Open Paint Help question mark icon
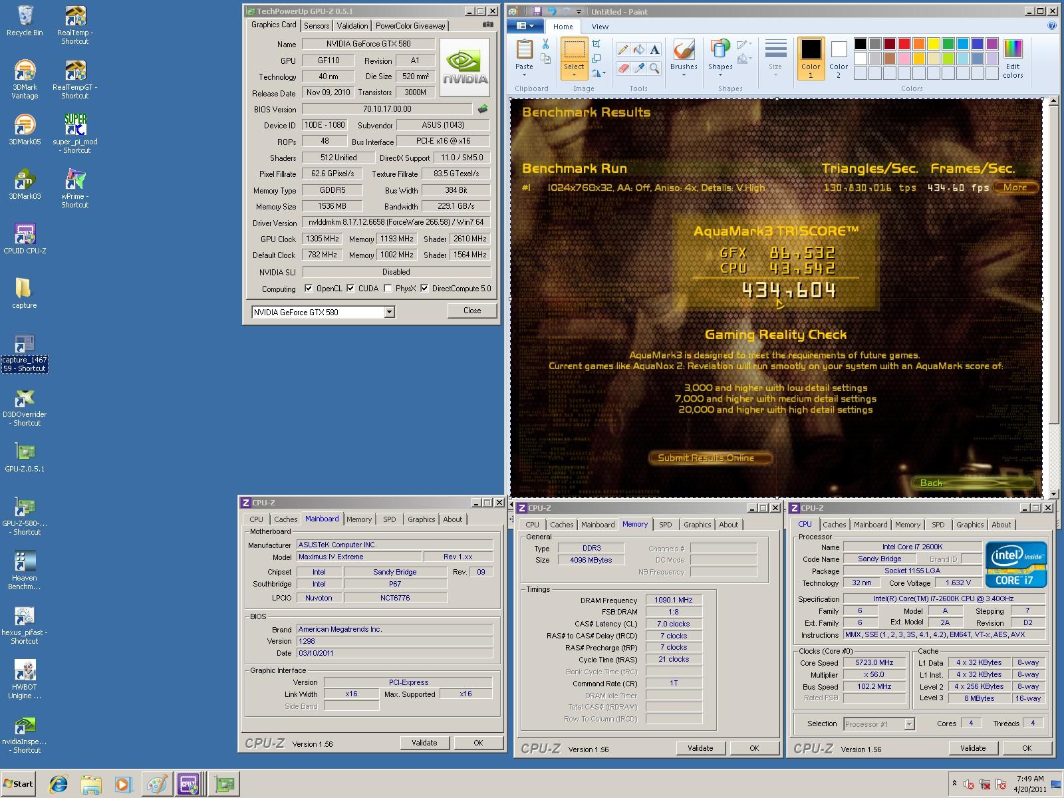1064x798 pixels. pyautogui.click(x=1052, y=26)
